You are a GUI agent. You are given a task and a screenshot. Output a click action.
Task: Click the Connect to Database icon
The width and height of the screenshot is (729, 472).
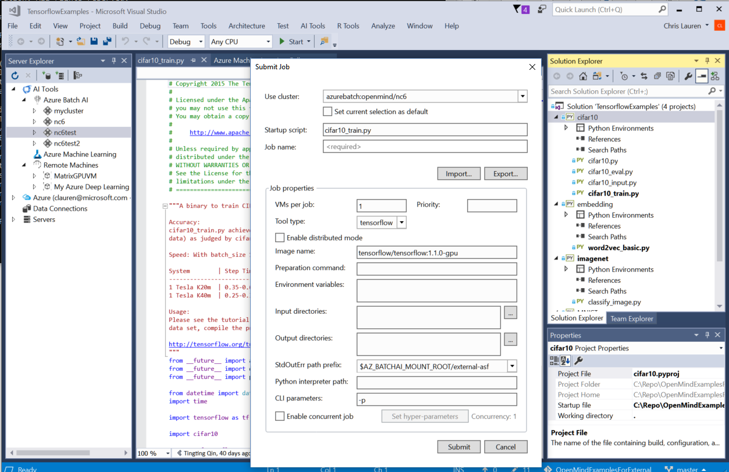[x=45, y=76]
